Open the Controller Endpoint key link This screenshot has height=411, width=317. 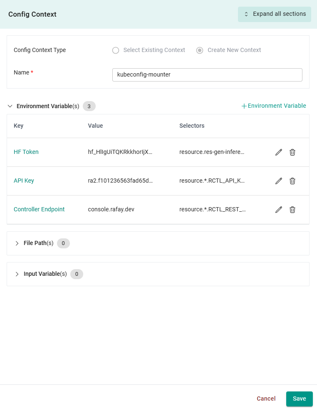[39, 209]
